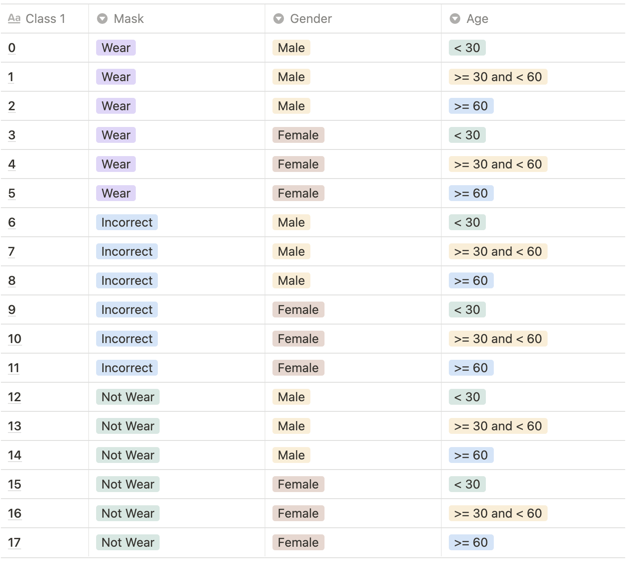634x567 pixels.
Task: Click the row number 0 link
Action: click(x=12, y=48)
